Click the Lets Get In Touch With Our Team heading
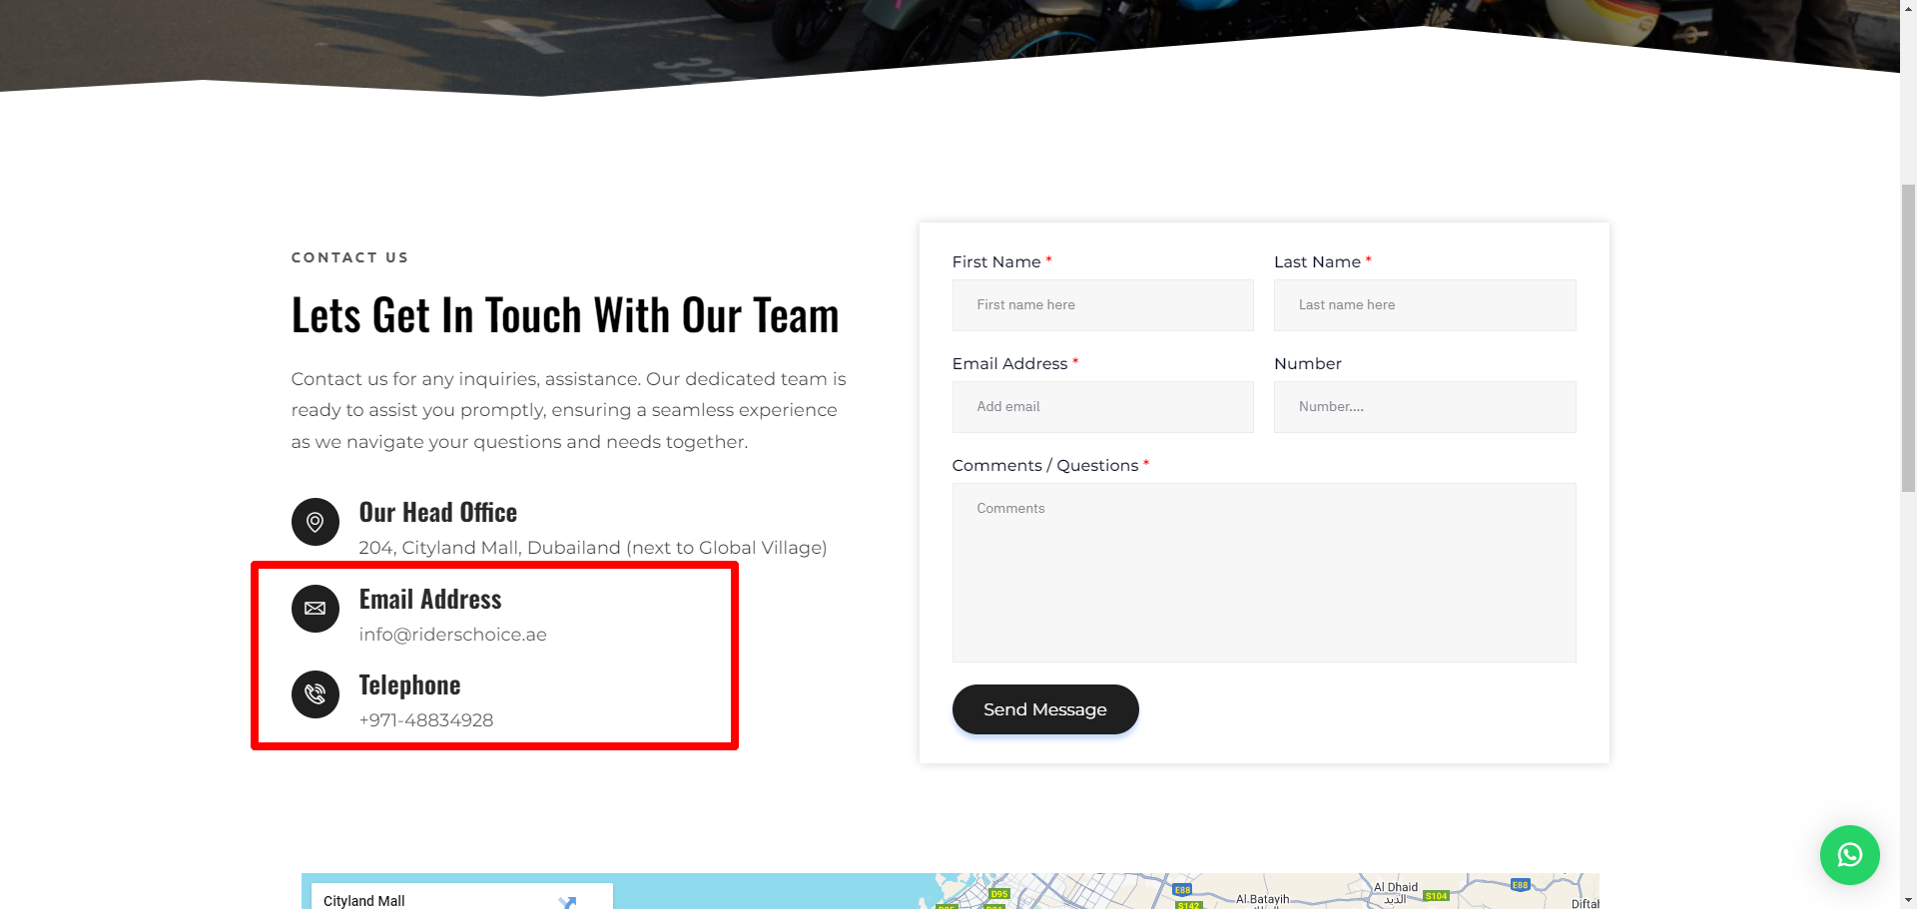 (x=565, y=315)
